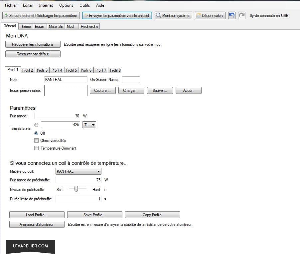Click the Charger... button

[131, 91]
